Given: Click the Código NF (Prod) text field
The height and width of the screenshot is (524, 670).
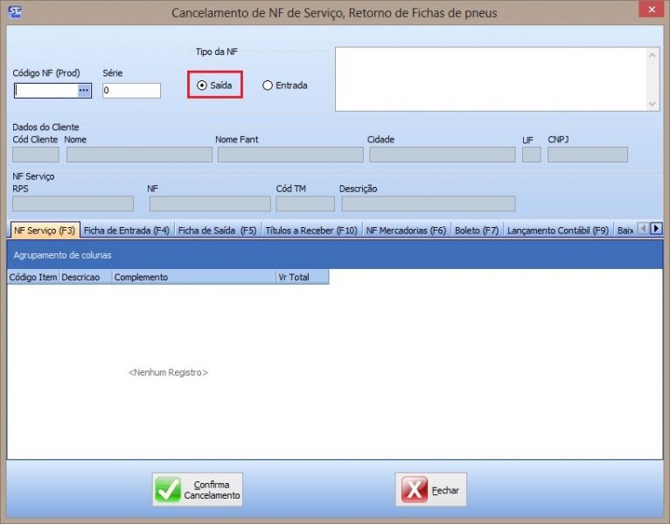Looking at the screenshot, I should pos(45,90).
